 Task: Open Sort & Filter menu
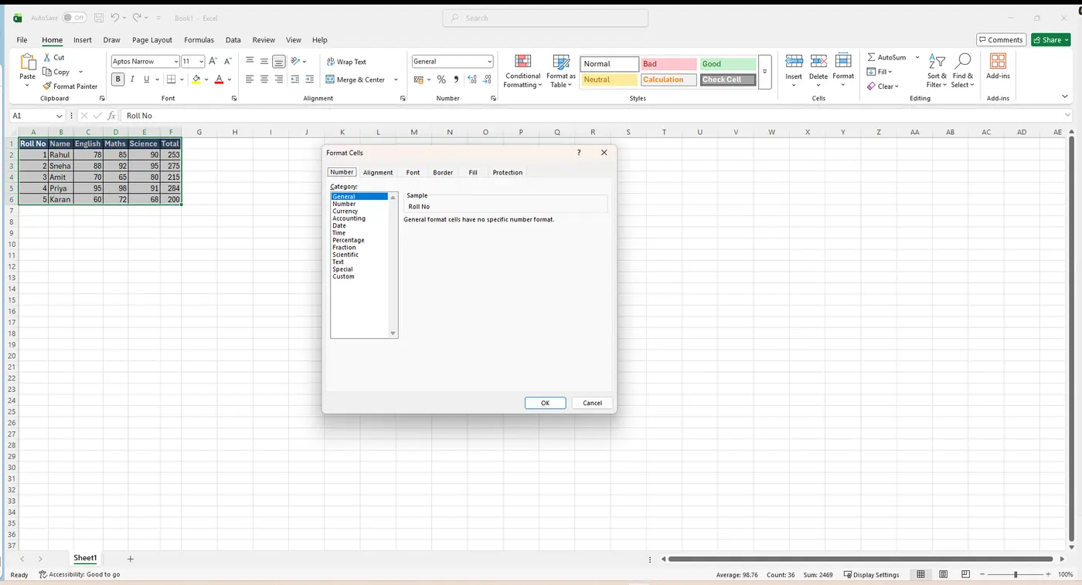[x=937, y=70]
